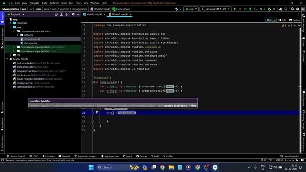The height and width of the screenshot is (172, 306).
Task: Open Project panel options gear
Action: coord(73,14)
